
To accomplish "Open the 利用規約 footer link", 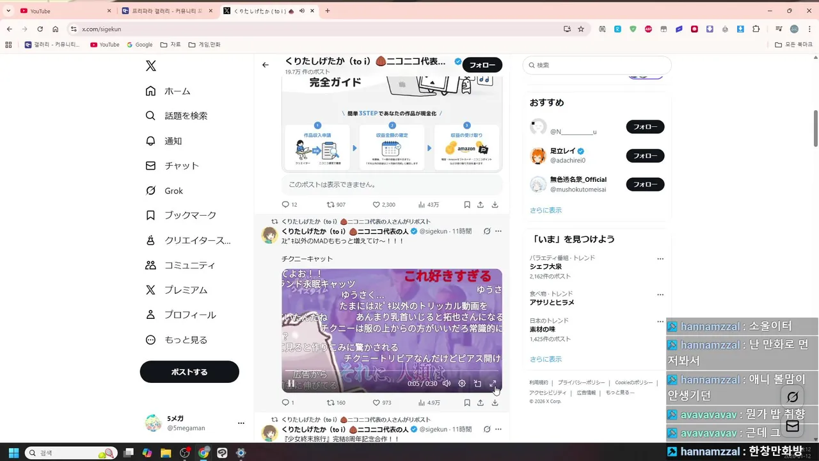I will point(539,382).
